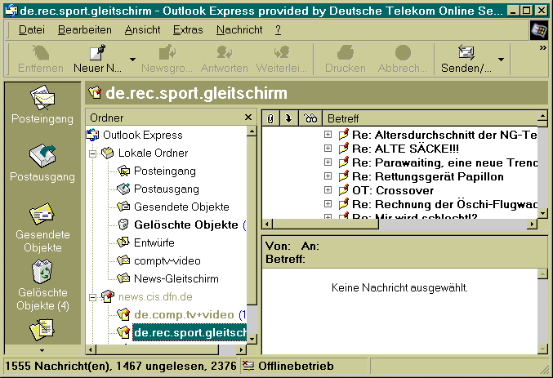Open the Ansicht menu
Screen dimensions: 553x378
142,30
